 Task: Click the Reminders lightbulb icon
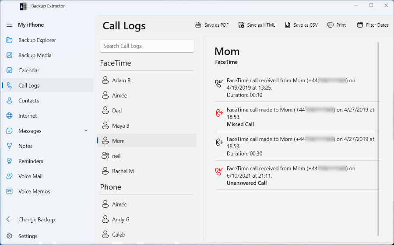pyautogui.click(x=9, y=161)
